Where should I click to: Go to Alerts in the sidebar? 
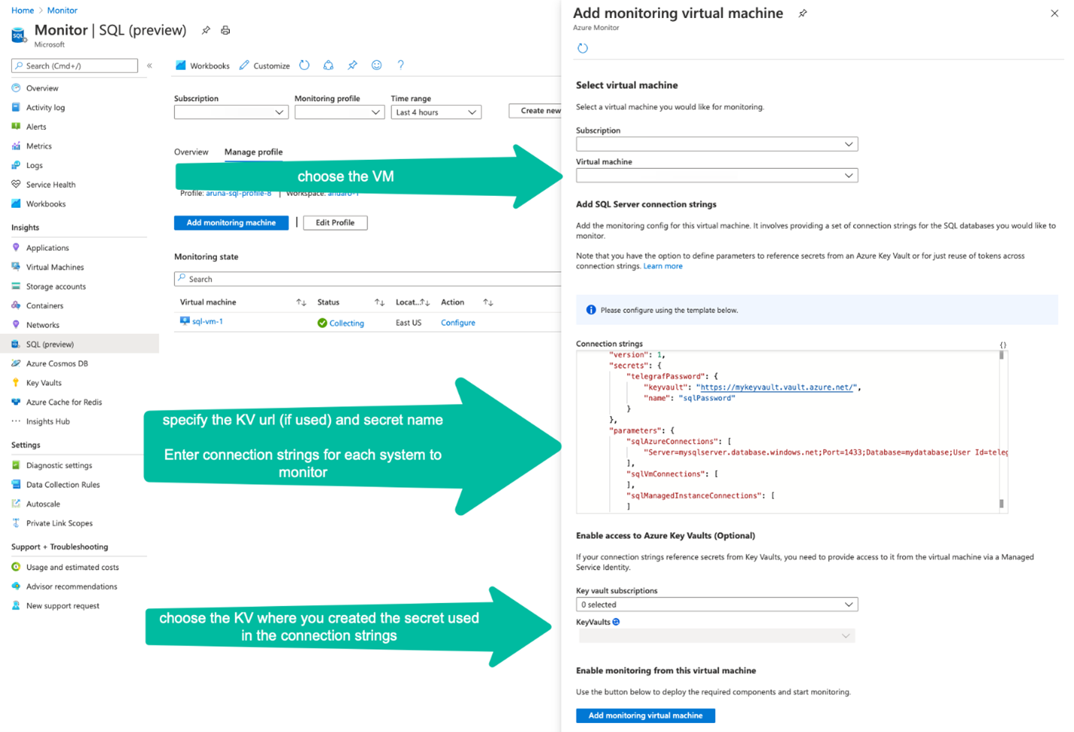[36, 127]
